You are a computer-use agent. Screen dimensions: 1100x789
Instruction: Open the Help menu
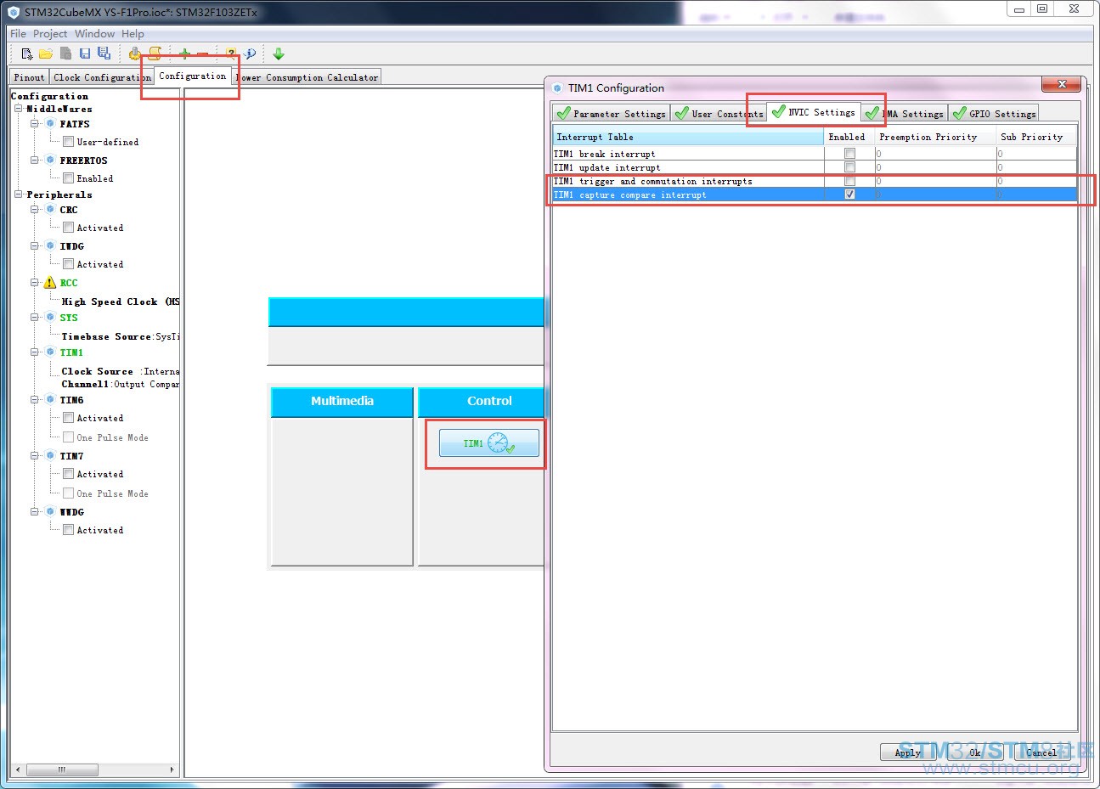[x=133, y=34]
